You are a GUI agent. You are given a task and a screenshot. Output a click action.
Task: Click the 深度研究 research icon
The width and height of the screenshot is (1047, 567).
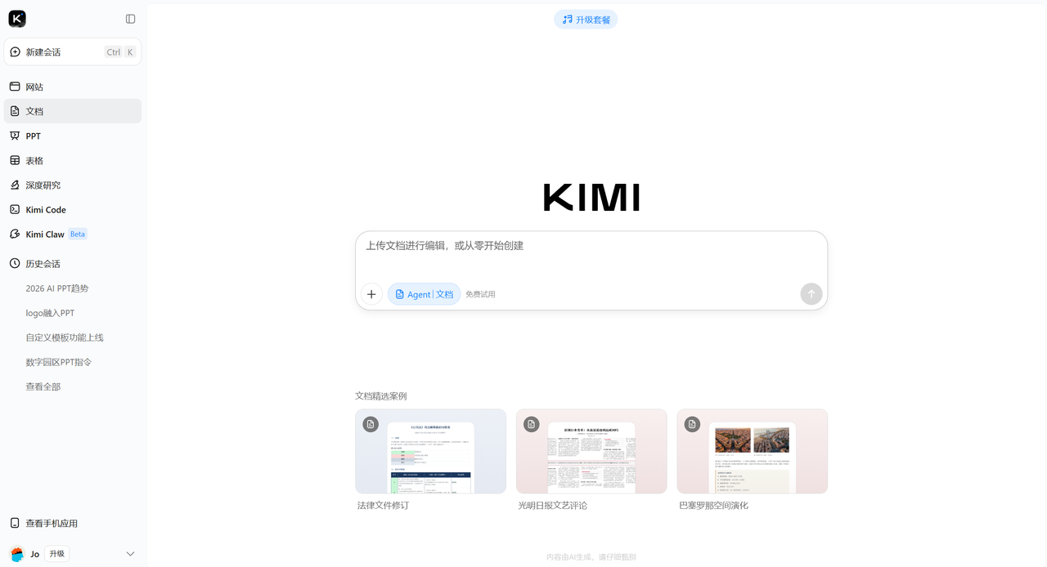[x=15, y=185]
